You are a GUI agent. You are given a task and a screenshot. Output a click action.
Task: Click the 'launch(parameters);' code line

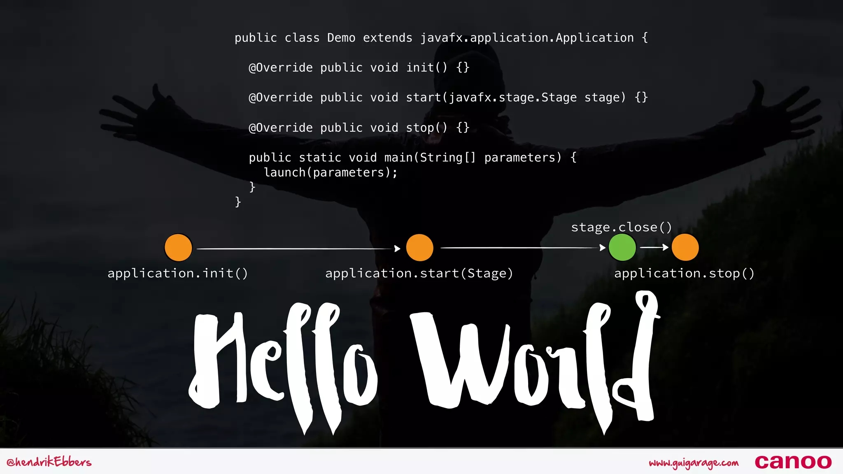point(331,172)
